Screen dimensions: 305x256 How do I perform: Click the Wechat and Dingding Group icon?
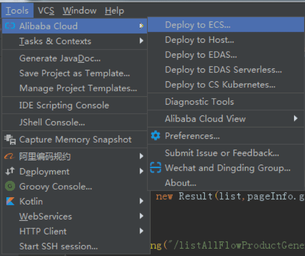coord(156,168)
